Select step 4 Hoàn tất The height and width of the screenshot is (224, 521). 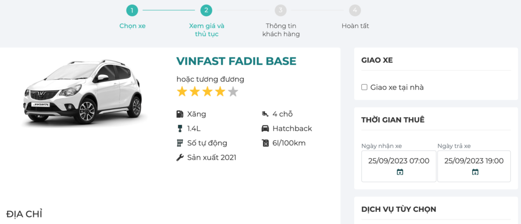pyautogui.click(x=355, y=10)
